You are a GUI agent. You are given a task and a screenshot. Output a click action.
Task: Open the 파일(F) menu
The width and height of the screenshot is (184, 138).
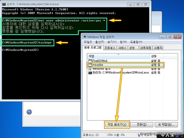pyautogui.click(x=88, y=42)
